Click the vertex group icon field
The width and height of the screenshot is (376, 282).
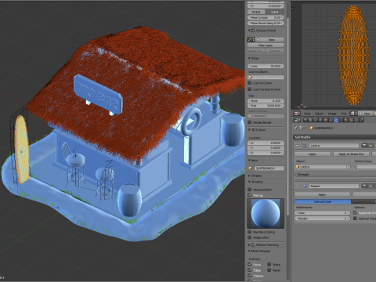pyautogui.click(x=355, y=167)
